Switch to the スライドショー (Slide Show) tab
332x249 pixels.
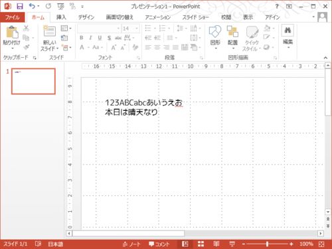click(195, 17)
